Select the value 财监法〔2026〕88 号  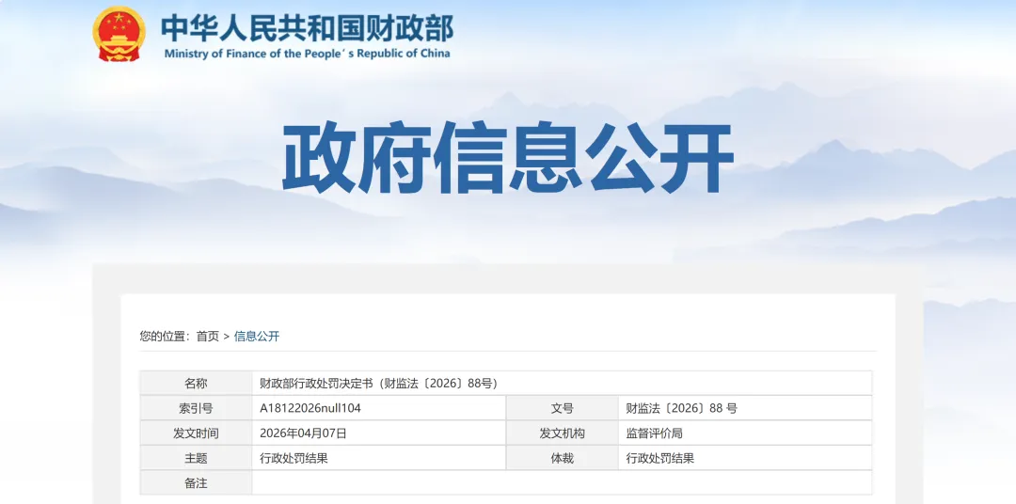point(682,408)
